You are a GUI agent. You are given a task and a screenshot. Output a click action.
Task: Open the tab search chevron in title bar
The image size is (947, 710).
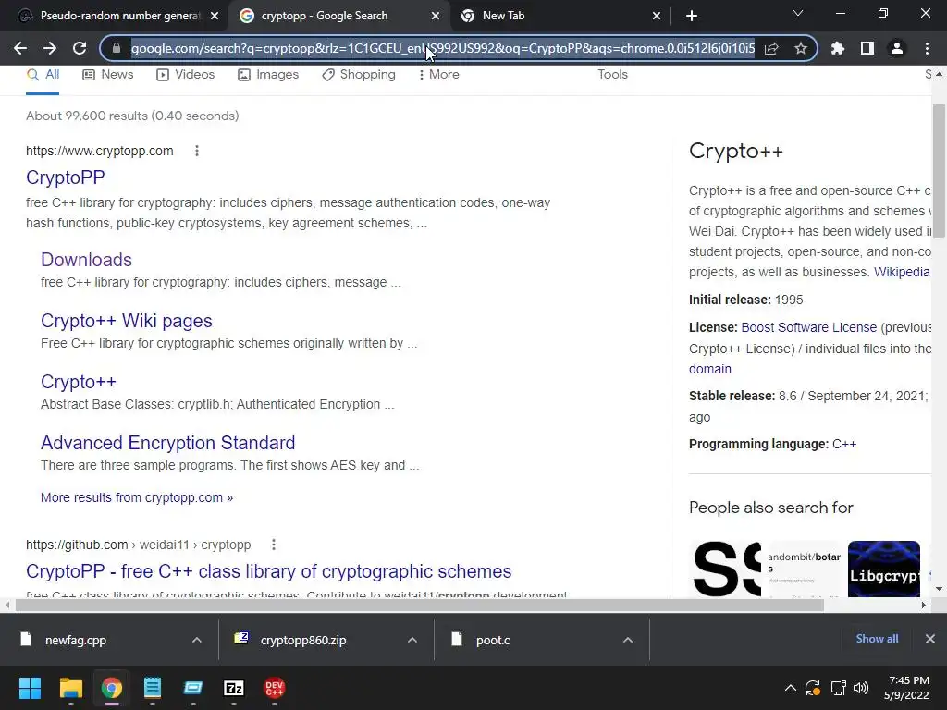tap(798, 13)
